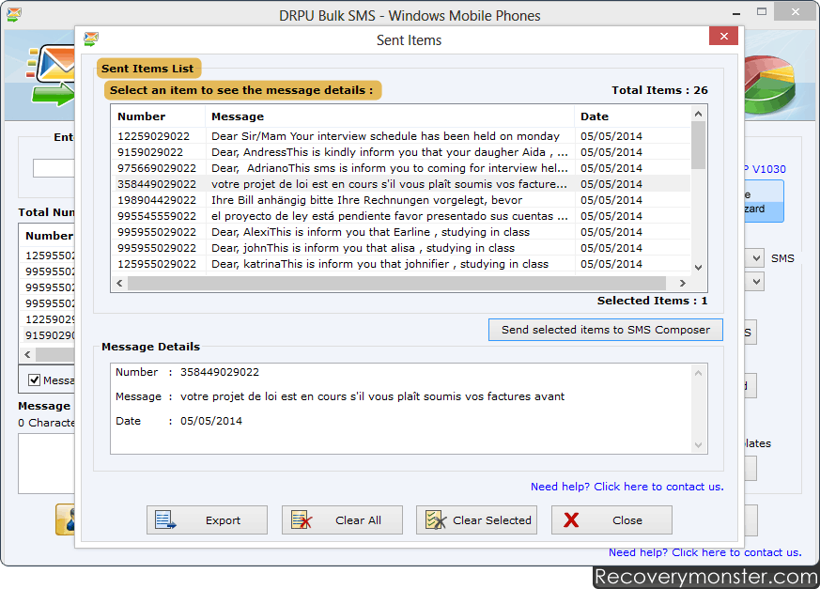820x589 pixels.
Task: Click the red-X list icon on Clear All
Action: click(x=302, y=519)
